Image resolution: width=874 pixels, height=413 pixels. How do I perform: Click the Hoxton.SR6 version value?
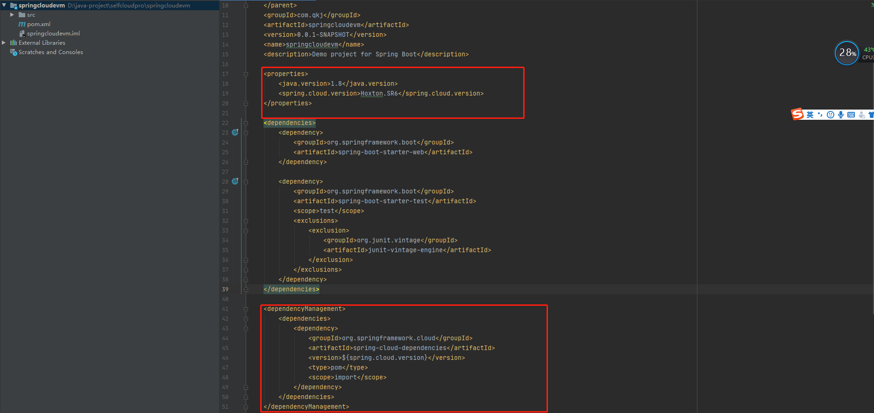click(379, 94)
